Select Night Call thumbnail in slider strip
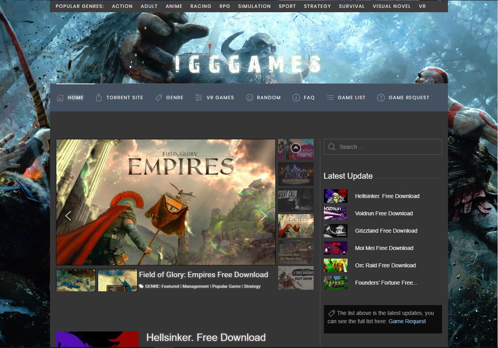 click(296, 200)
